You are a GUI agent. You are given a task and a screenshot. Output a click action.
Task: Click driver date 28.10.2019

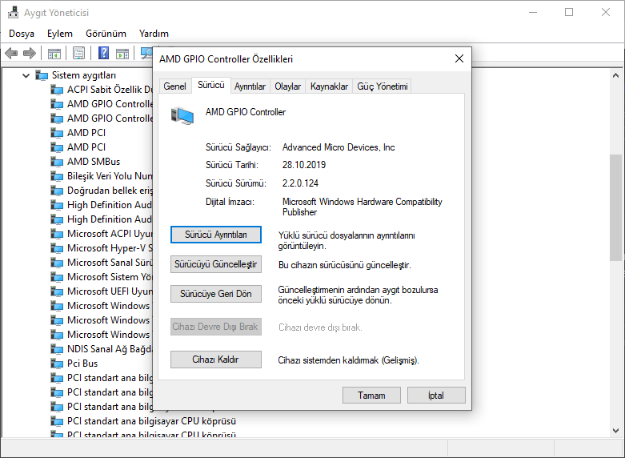[x=304, y=165]
